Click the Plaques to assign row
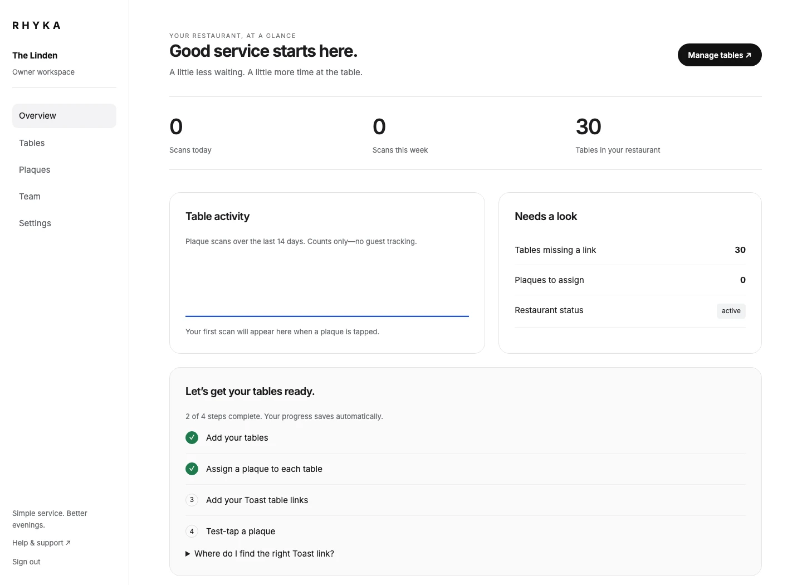Screen dimensions: 802x585 click(630, 280)
